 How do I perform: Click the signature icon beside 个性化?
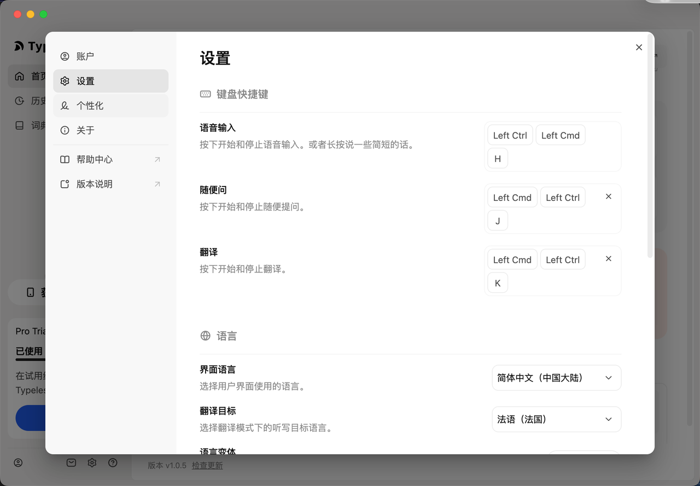pos(65,106)
